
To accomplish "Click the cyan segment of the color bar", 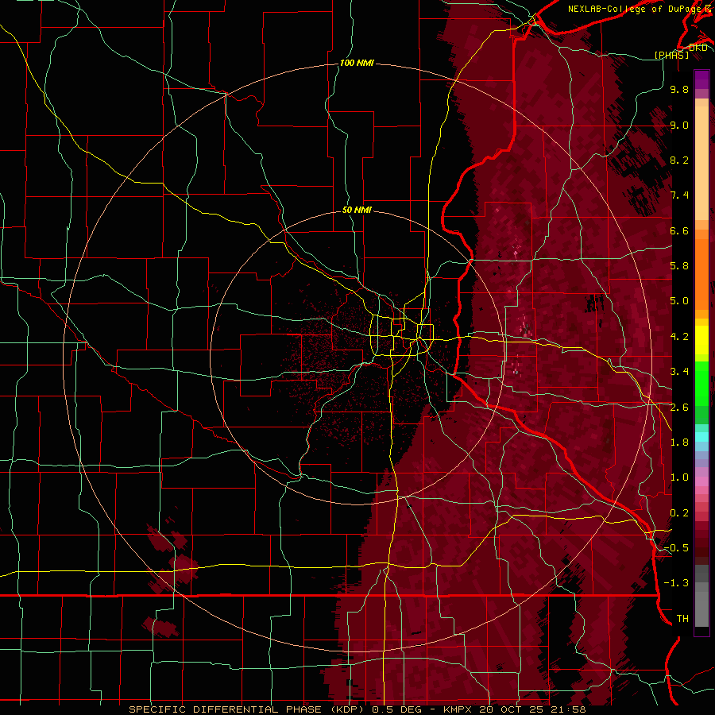I will click(x=701, y=437).
